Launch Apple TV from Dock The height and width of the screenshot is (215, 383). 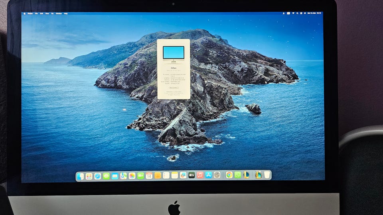(x=191, y=175)
